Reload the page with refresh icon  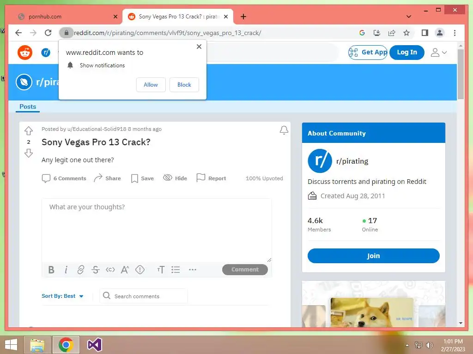coord(48,33)
